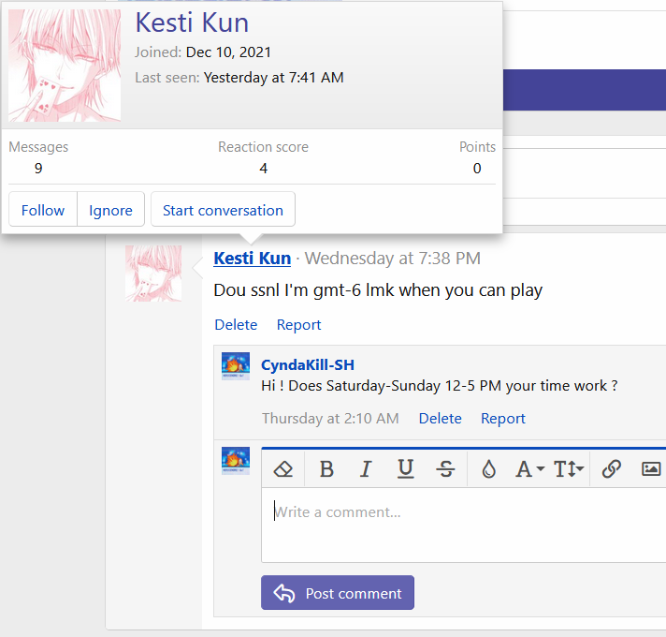Ignore the user Kesti Kun
This screenshot has width=666, height=637.
click(110, 210)
